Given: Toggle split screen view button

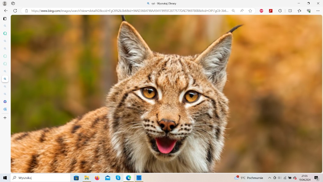Looking at the screenshot, I should tap(290, 11).
